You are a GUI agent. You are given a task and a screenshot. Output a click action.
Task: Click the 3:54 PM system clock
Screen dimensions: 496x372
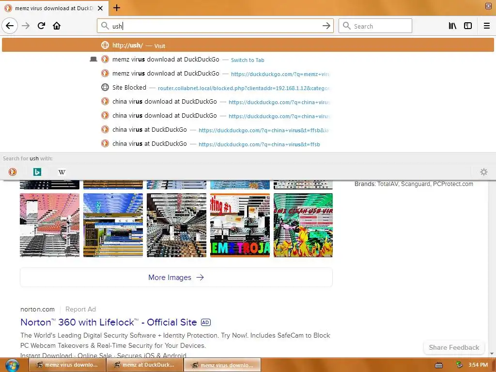(478, 365)
